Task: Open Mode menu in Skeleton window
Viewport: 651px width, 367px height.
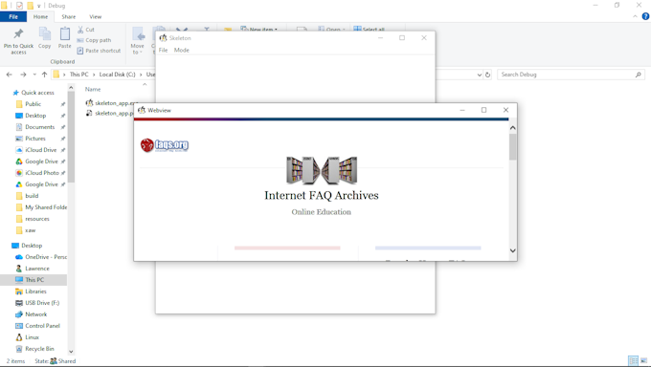Action: 182,50
